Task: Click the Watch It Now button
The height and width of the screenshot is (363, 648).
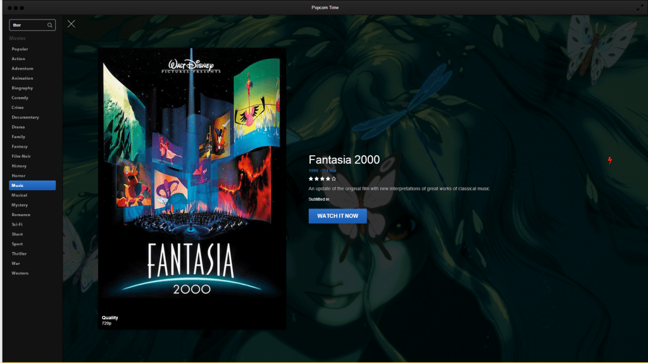Action: pos(338,216)
